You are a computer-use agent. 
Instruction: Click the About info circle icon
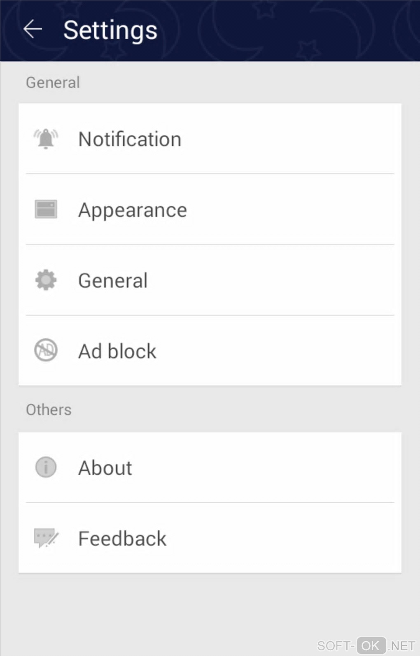click(x=46, y=467)
